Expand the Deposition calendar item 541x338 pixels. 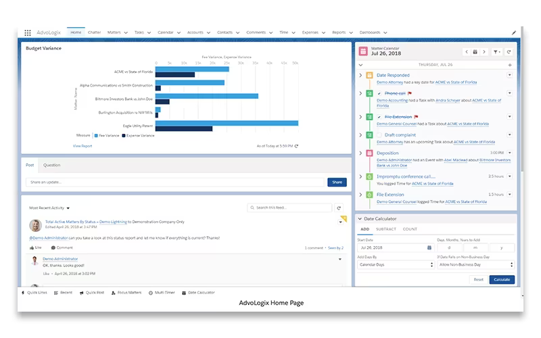[x=360, y=153]
